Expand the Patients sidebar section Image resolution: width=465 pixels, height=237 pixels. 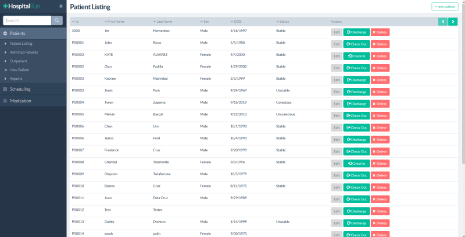pyautogui.click(x=17, y=33)
